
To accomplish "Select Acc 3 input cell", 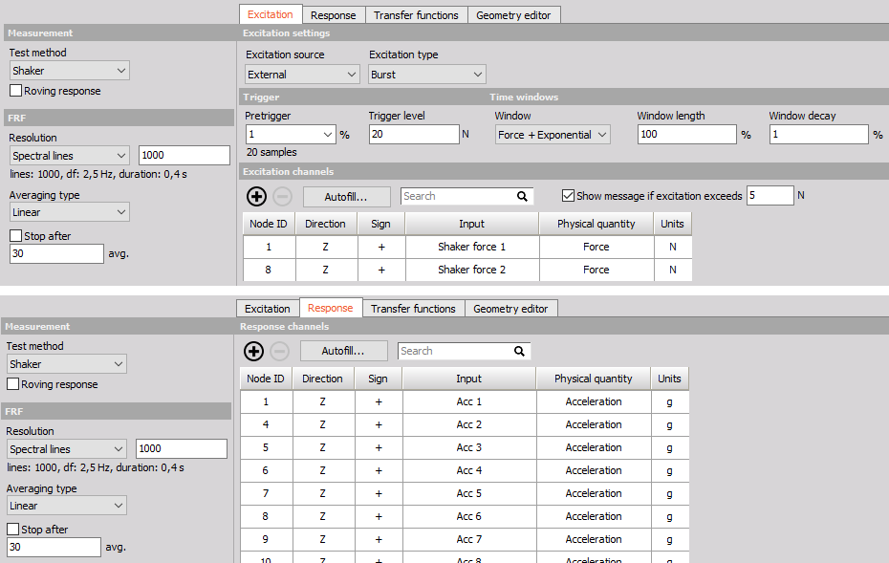I will (469, 447).
